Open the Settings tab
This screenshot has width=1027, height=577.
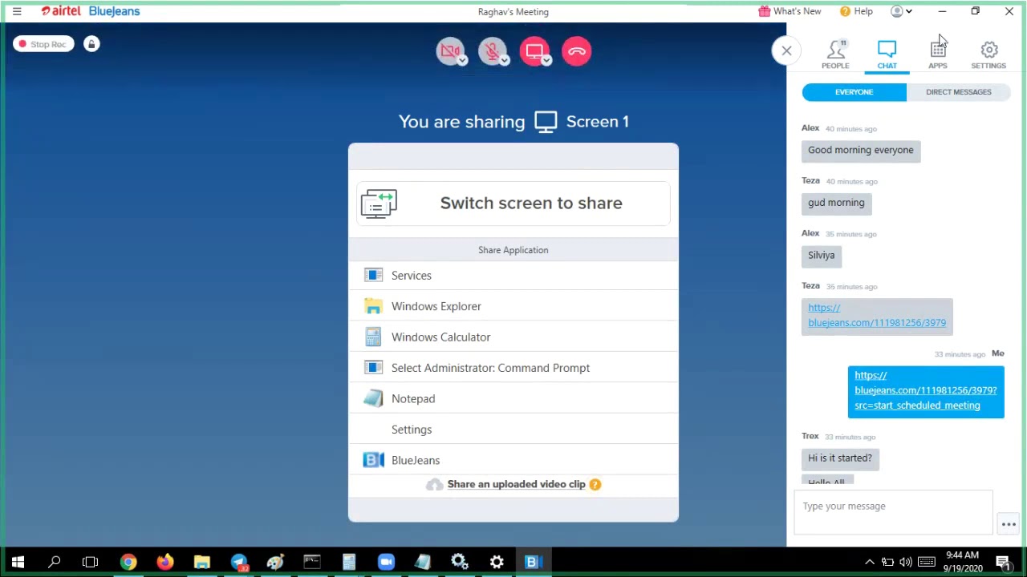[x=988, y=54]
